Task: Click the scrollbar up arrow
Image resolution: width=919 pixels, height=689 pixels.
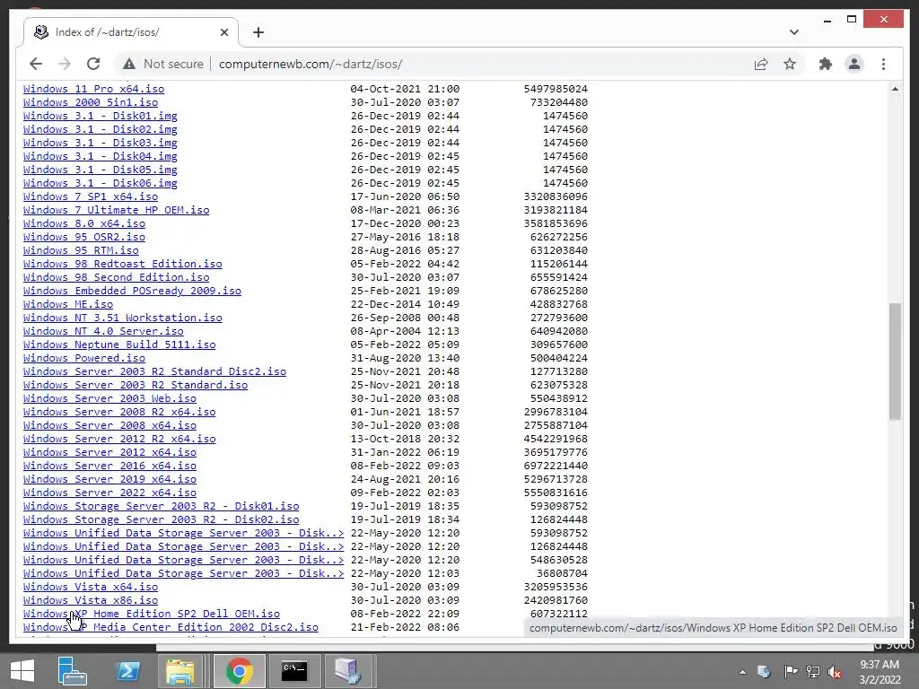Action: [x=895, y=89]
